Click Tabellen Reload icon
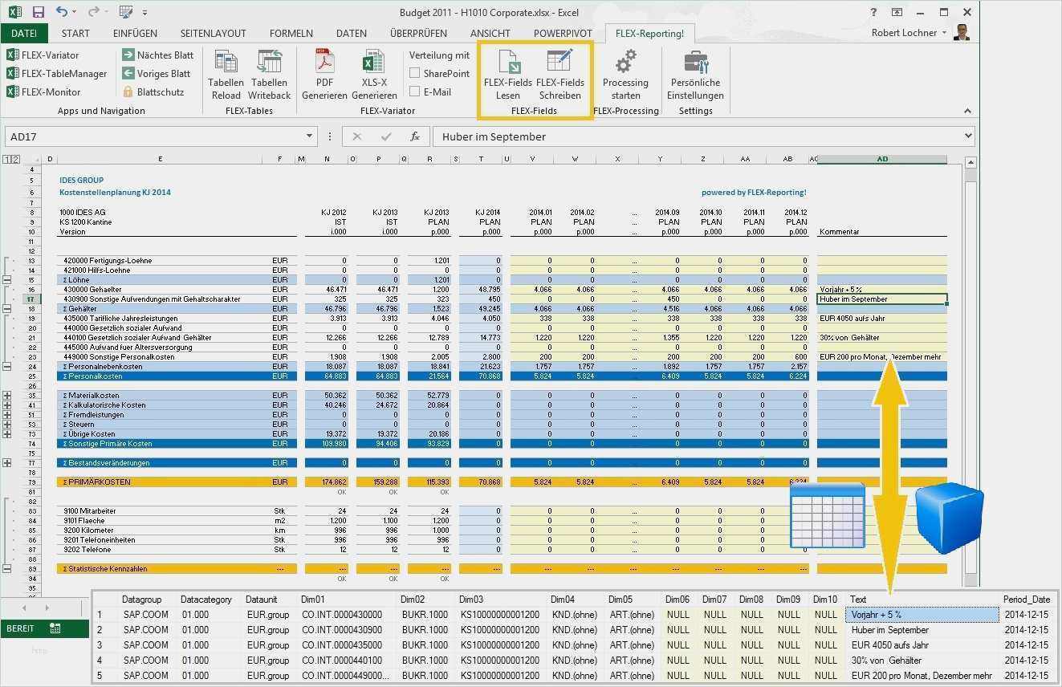The height and width of the screenshot is (687, 1062). (x=226, y=63)
